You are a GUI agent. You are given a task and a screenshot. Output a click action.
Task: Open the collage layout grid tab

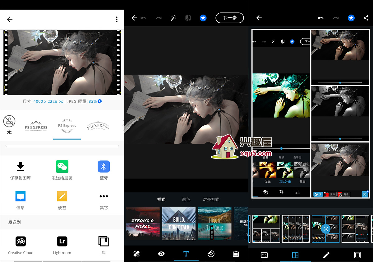coord(295,255)
